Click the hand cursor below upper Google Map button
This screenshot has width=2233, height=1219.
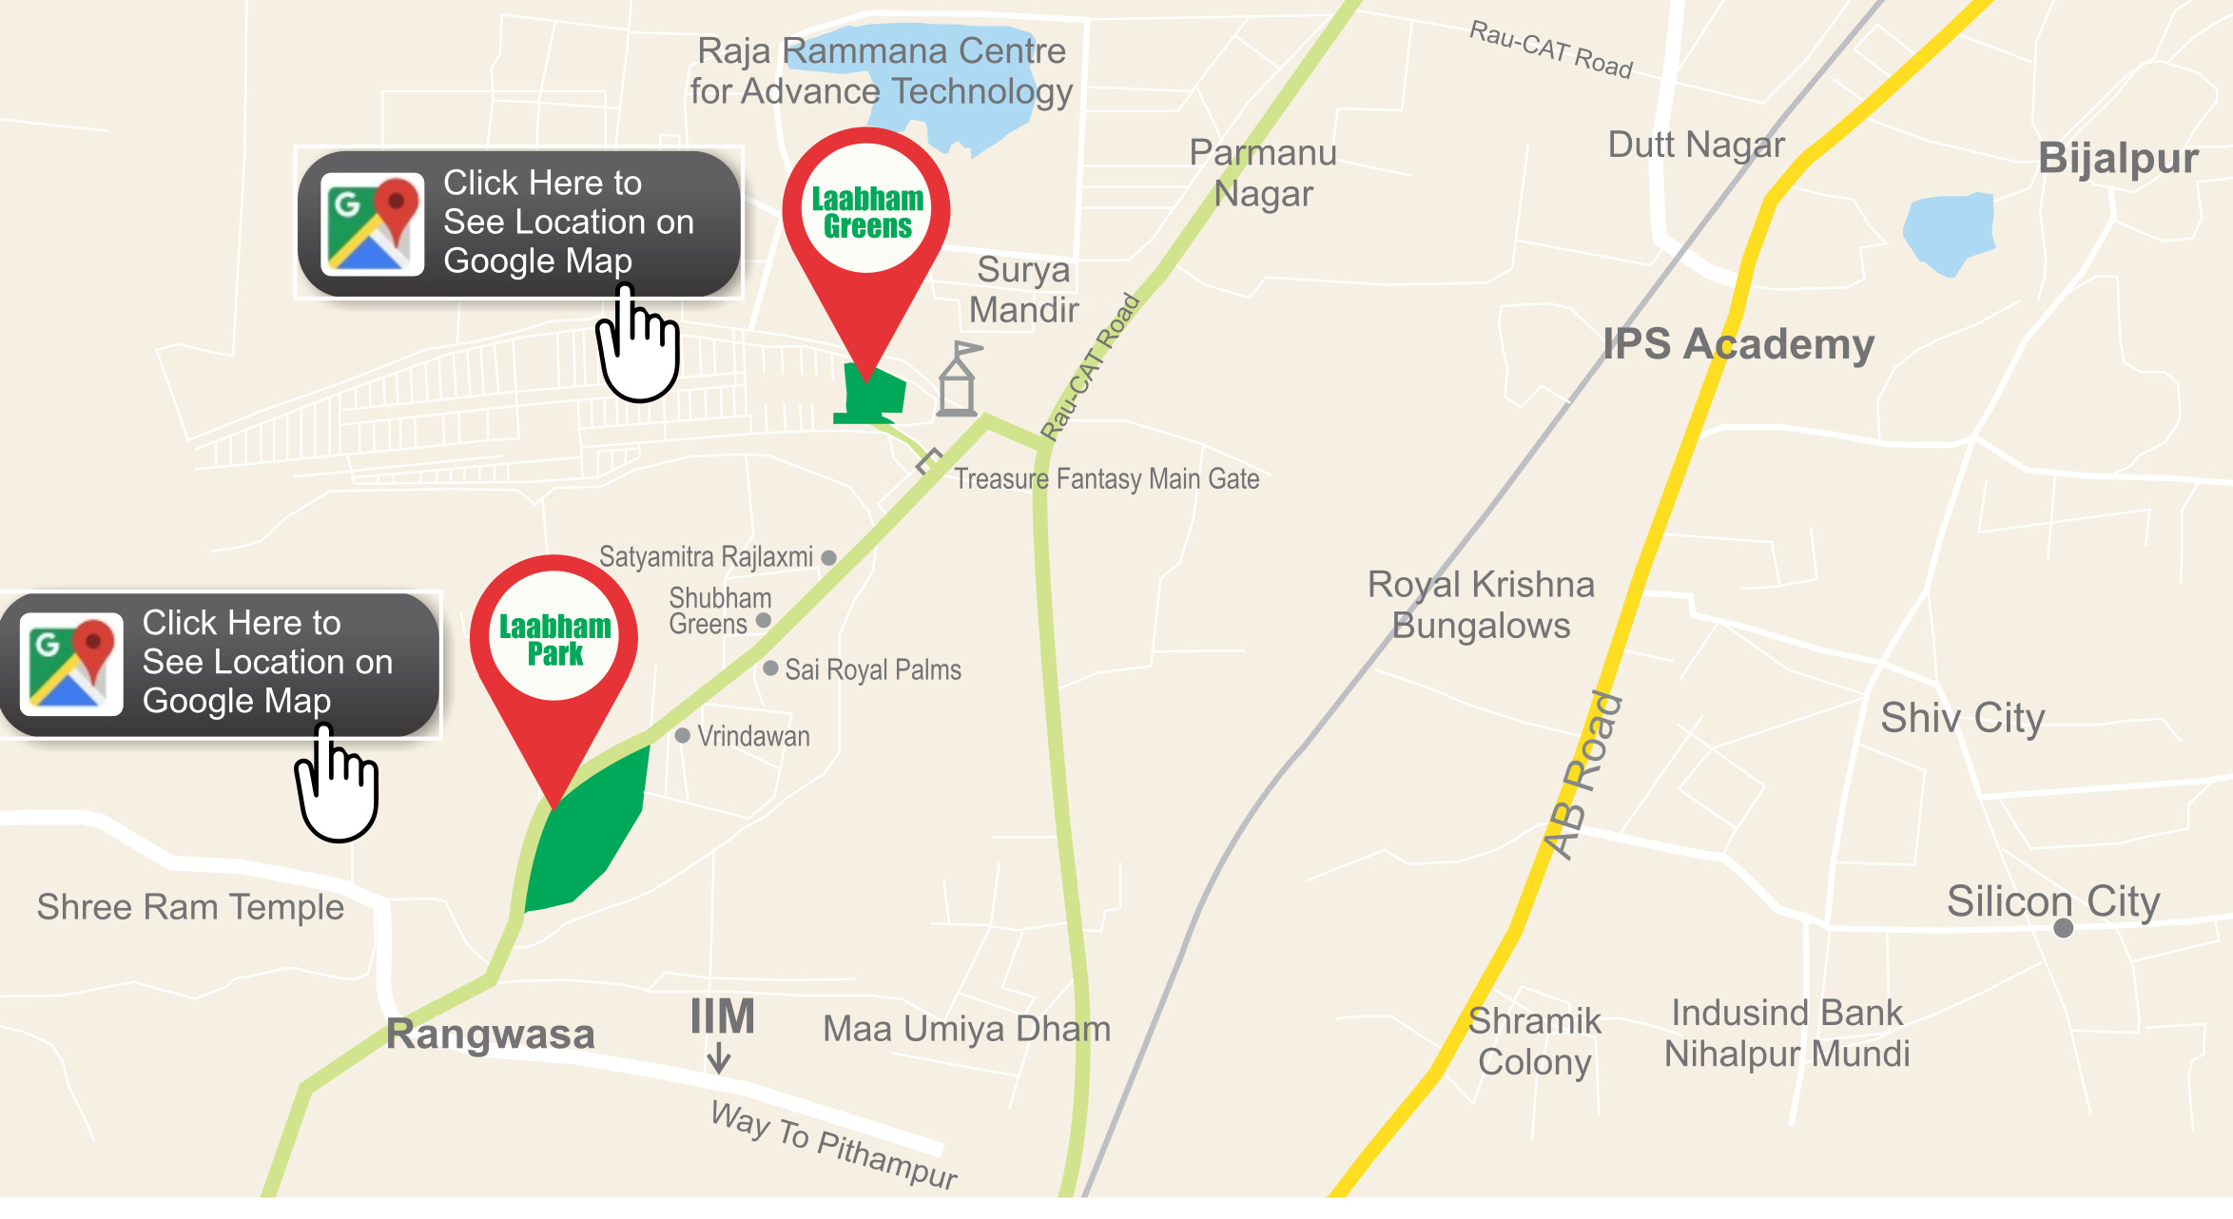638,342
